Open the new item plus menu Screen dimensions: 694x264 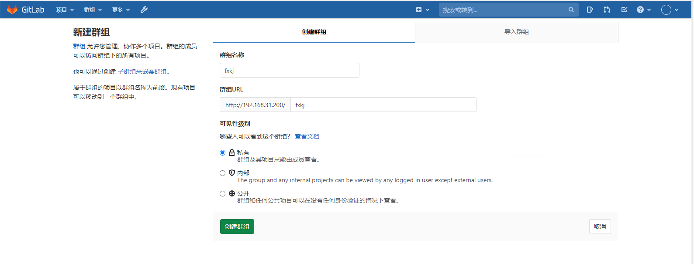pyautogui.click(x=423, y=10)
